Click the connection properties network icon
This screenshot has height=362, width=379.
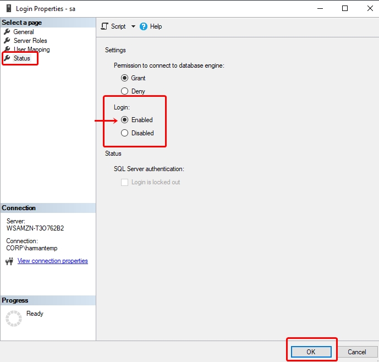point(9,261)
